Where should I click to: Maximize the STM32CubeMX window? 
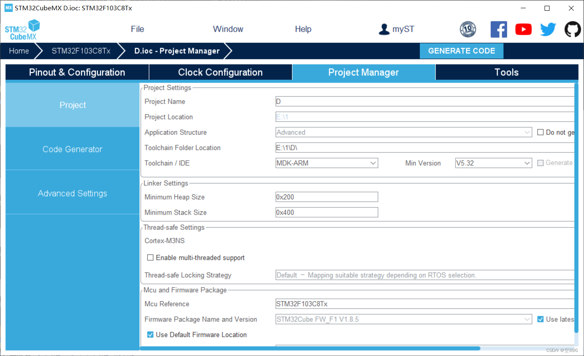point(547,8)
